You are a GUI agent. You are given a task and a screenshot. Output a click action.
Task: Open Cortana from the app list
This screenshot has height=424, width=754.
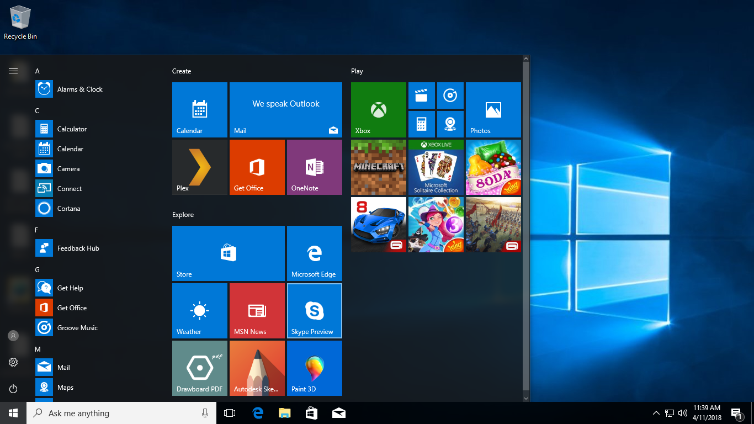click(x=99, y=208)
